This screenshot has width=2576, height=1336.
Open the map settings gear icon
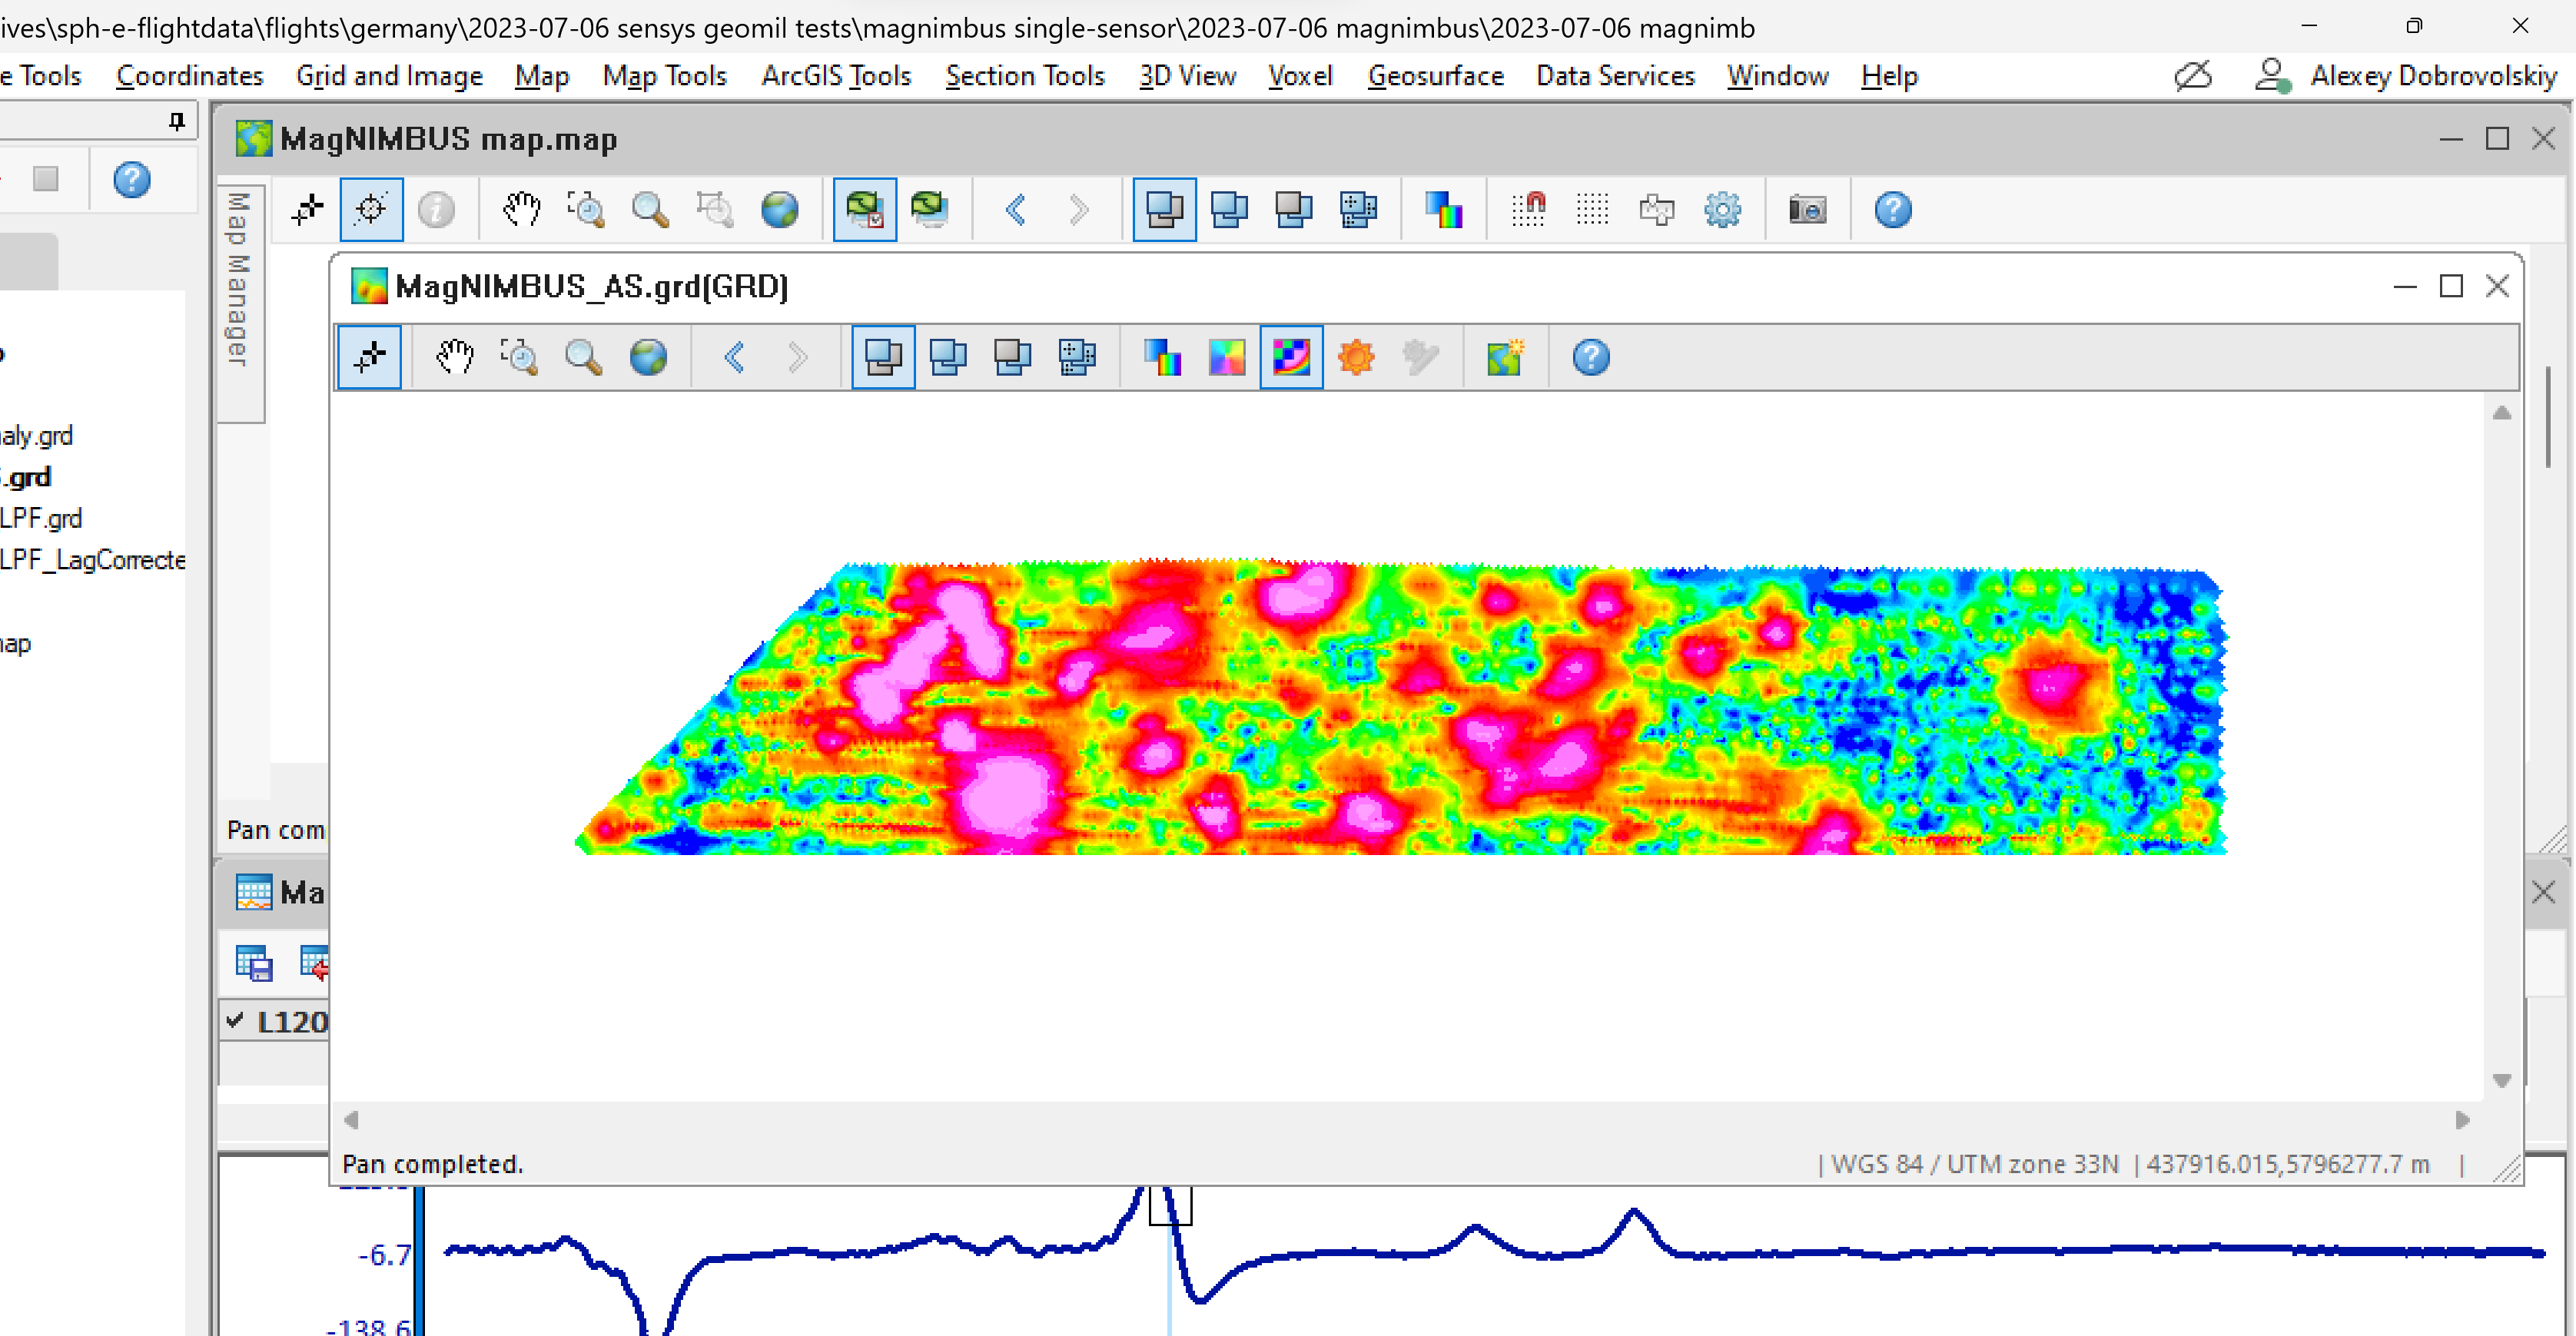[x=1723, y=209]
